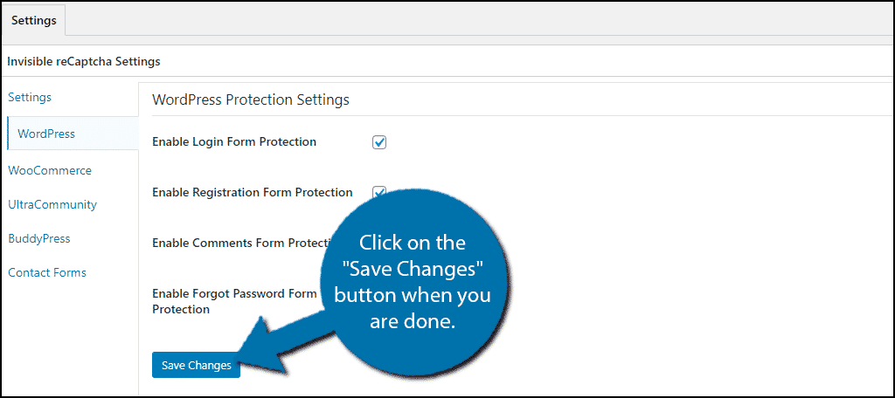Click the Enable Registration Form Protection label
The image size is (895, 398).
(253, 192)
